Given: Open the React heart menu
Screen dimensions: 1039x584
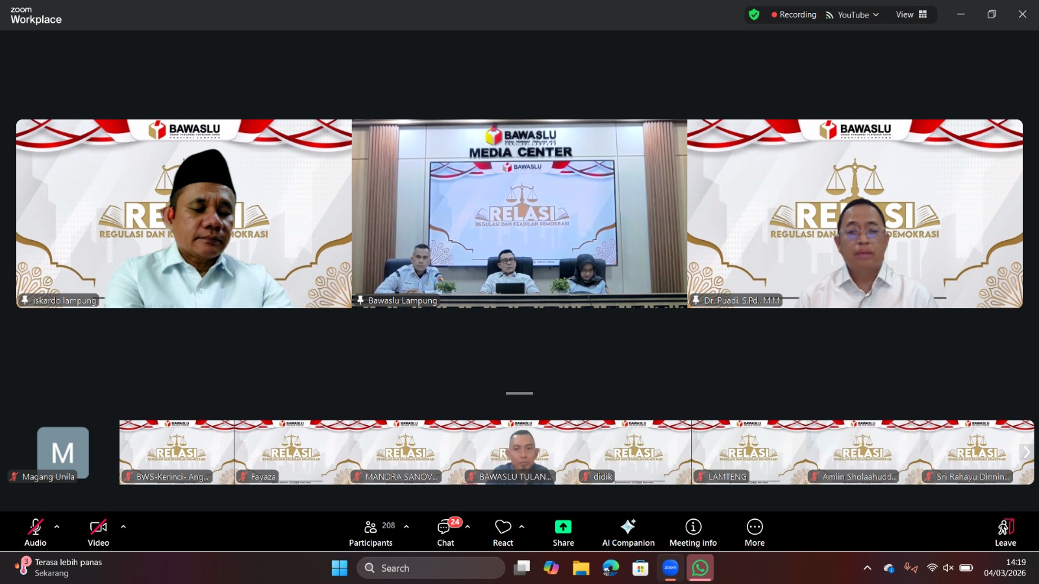Looking at the screenshot, I should [503, 532].
